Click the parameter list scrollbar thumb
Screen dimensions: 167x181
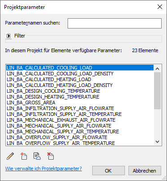pos(157,90)
